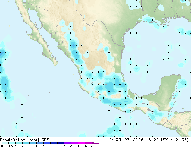Screen dimensions: 191x147
Task: Select the 30–35 mm purple legend box
Action: [x=67, y=143]
